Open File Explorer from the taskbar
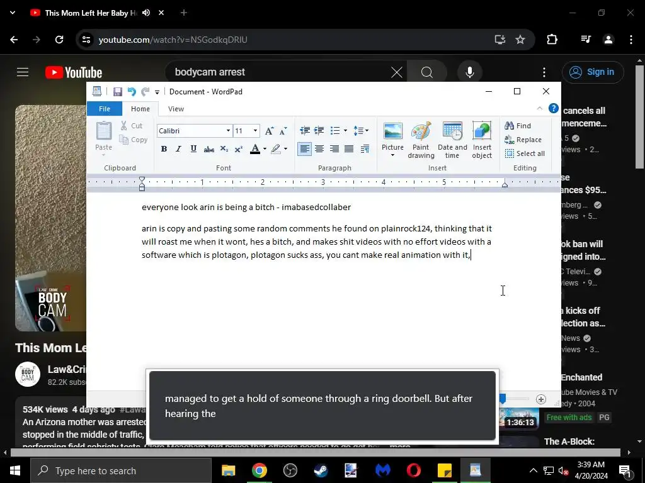 click(x=228, y=470)
